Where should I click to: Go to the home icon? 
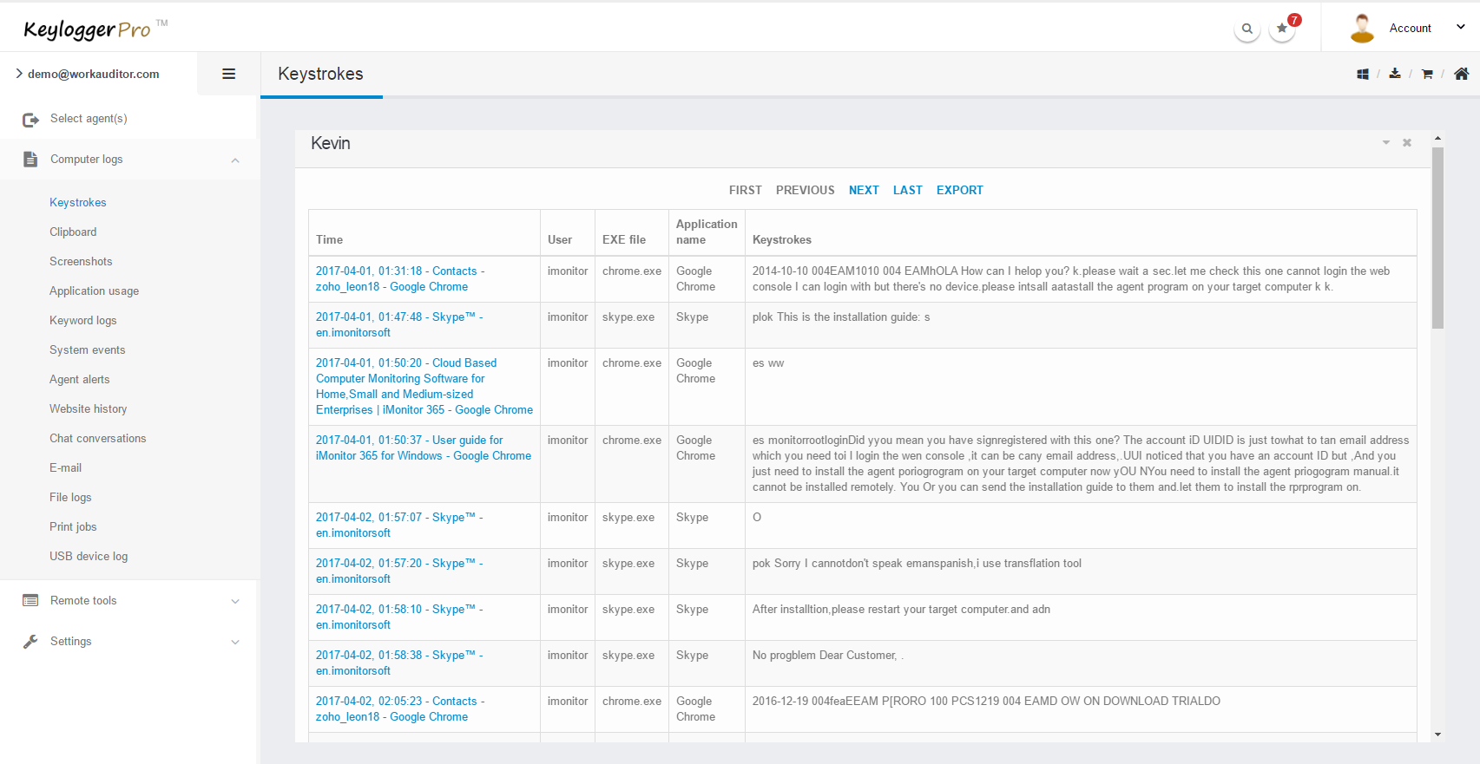(1462, 74)
